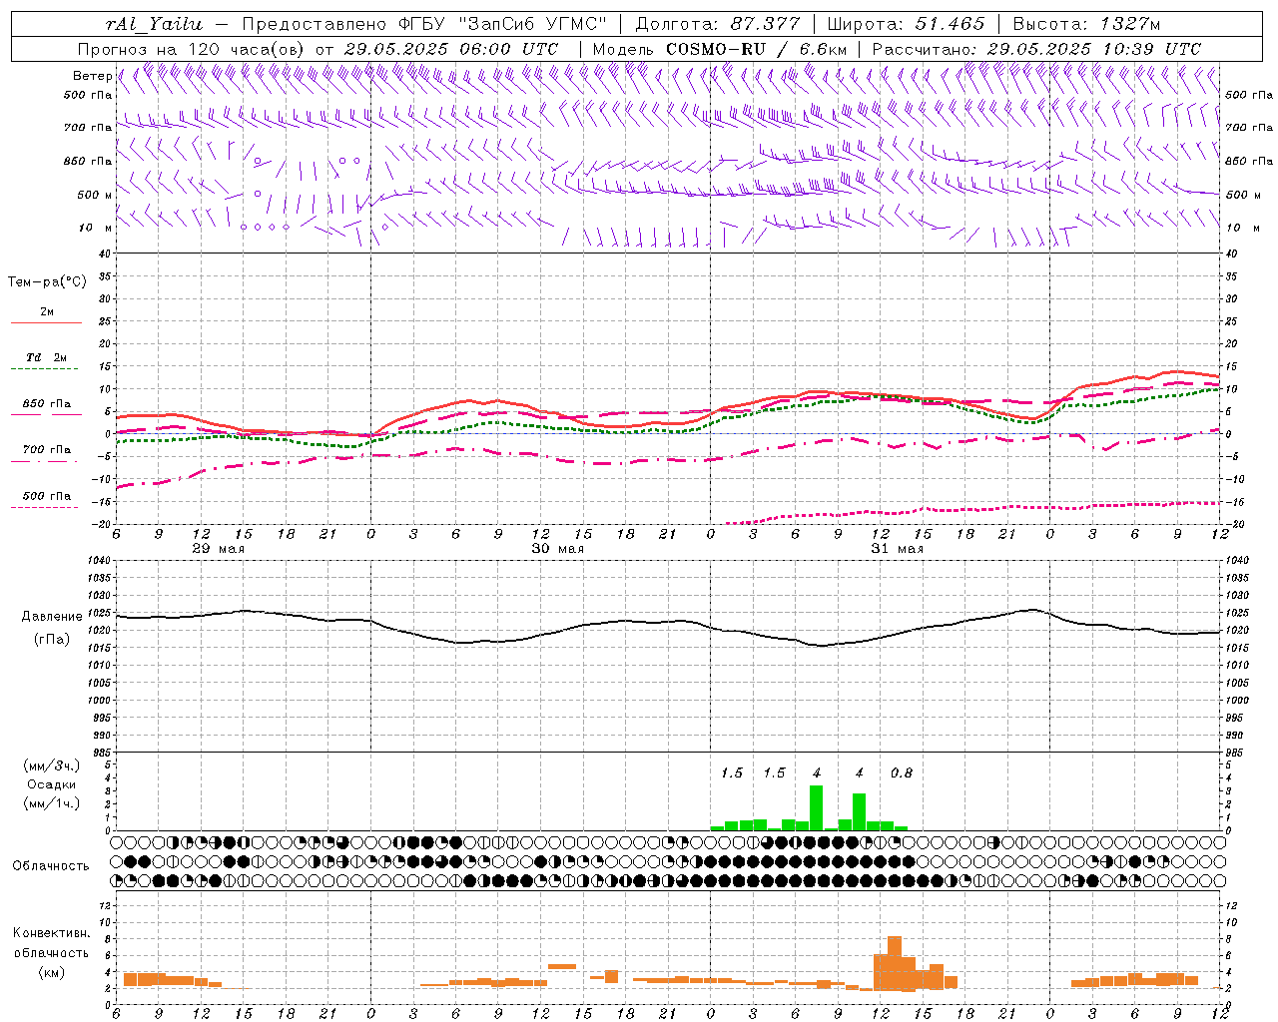Select the text "Широта: 51.465"
This screenshot has width=1278, height=1022.
pos(907,24)
